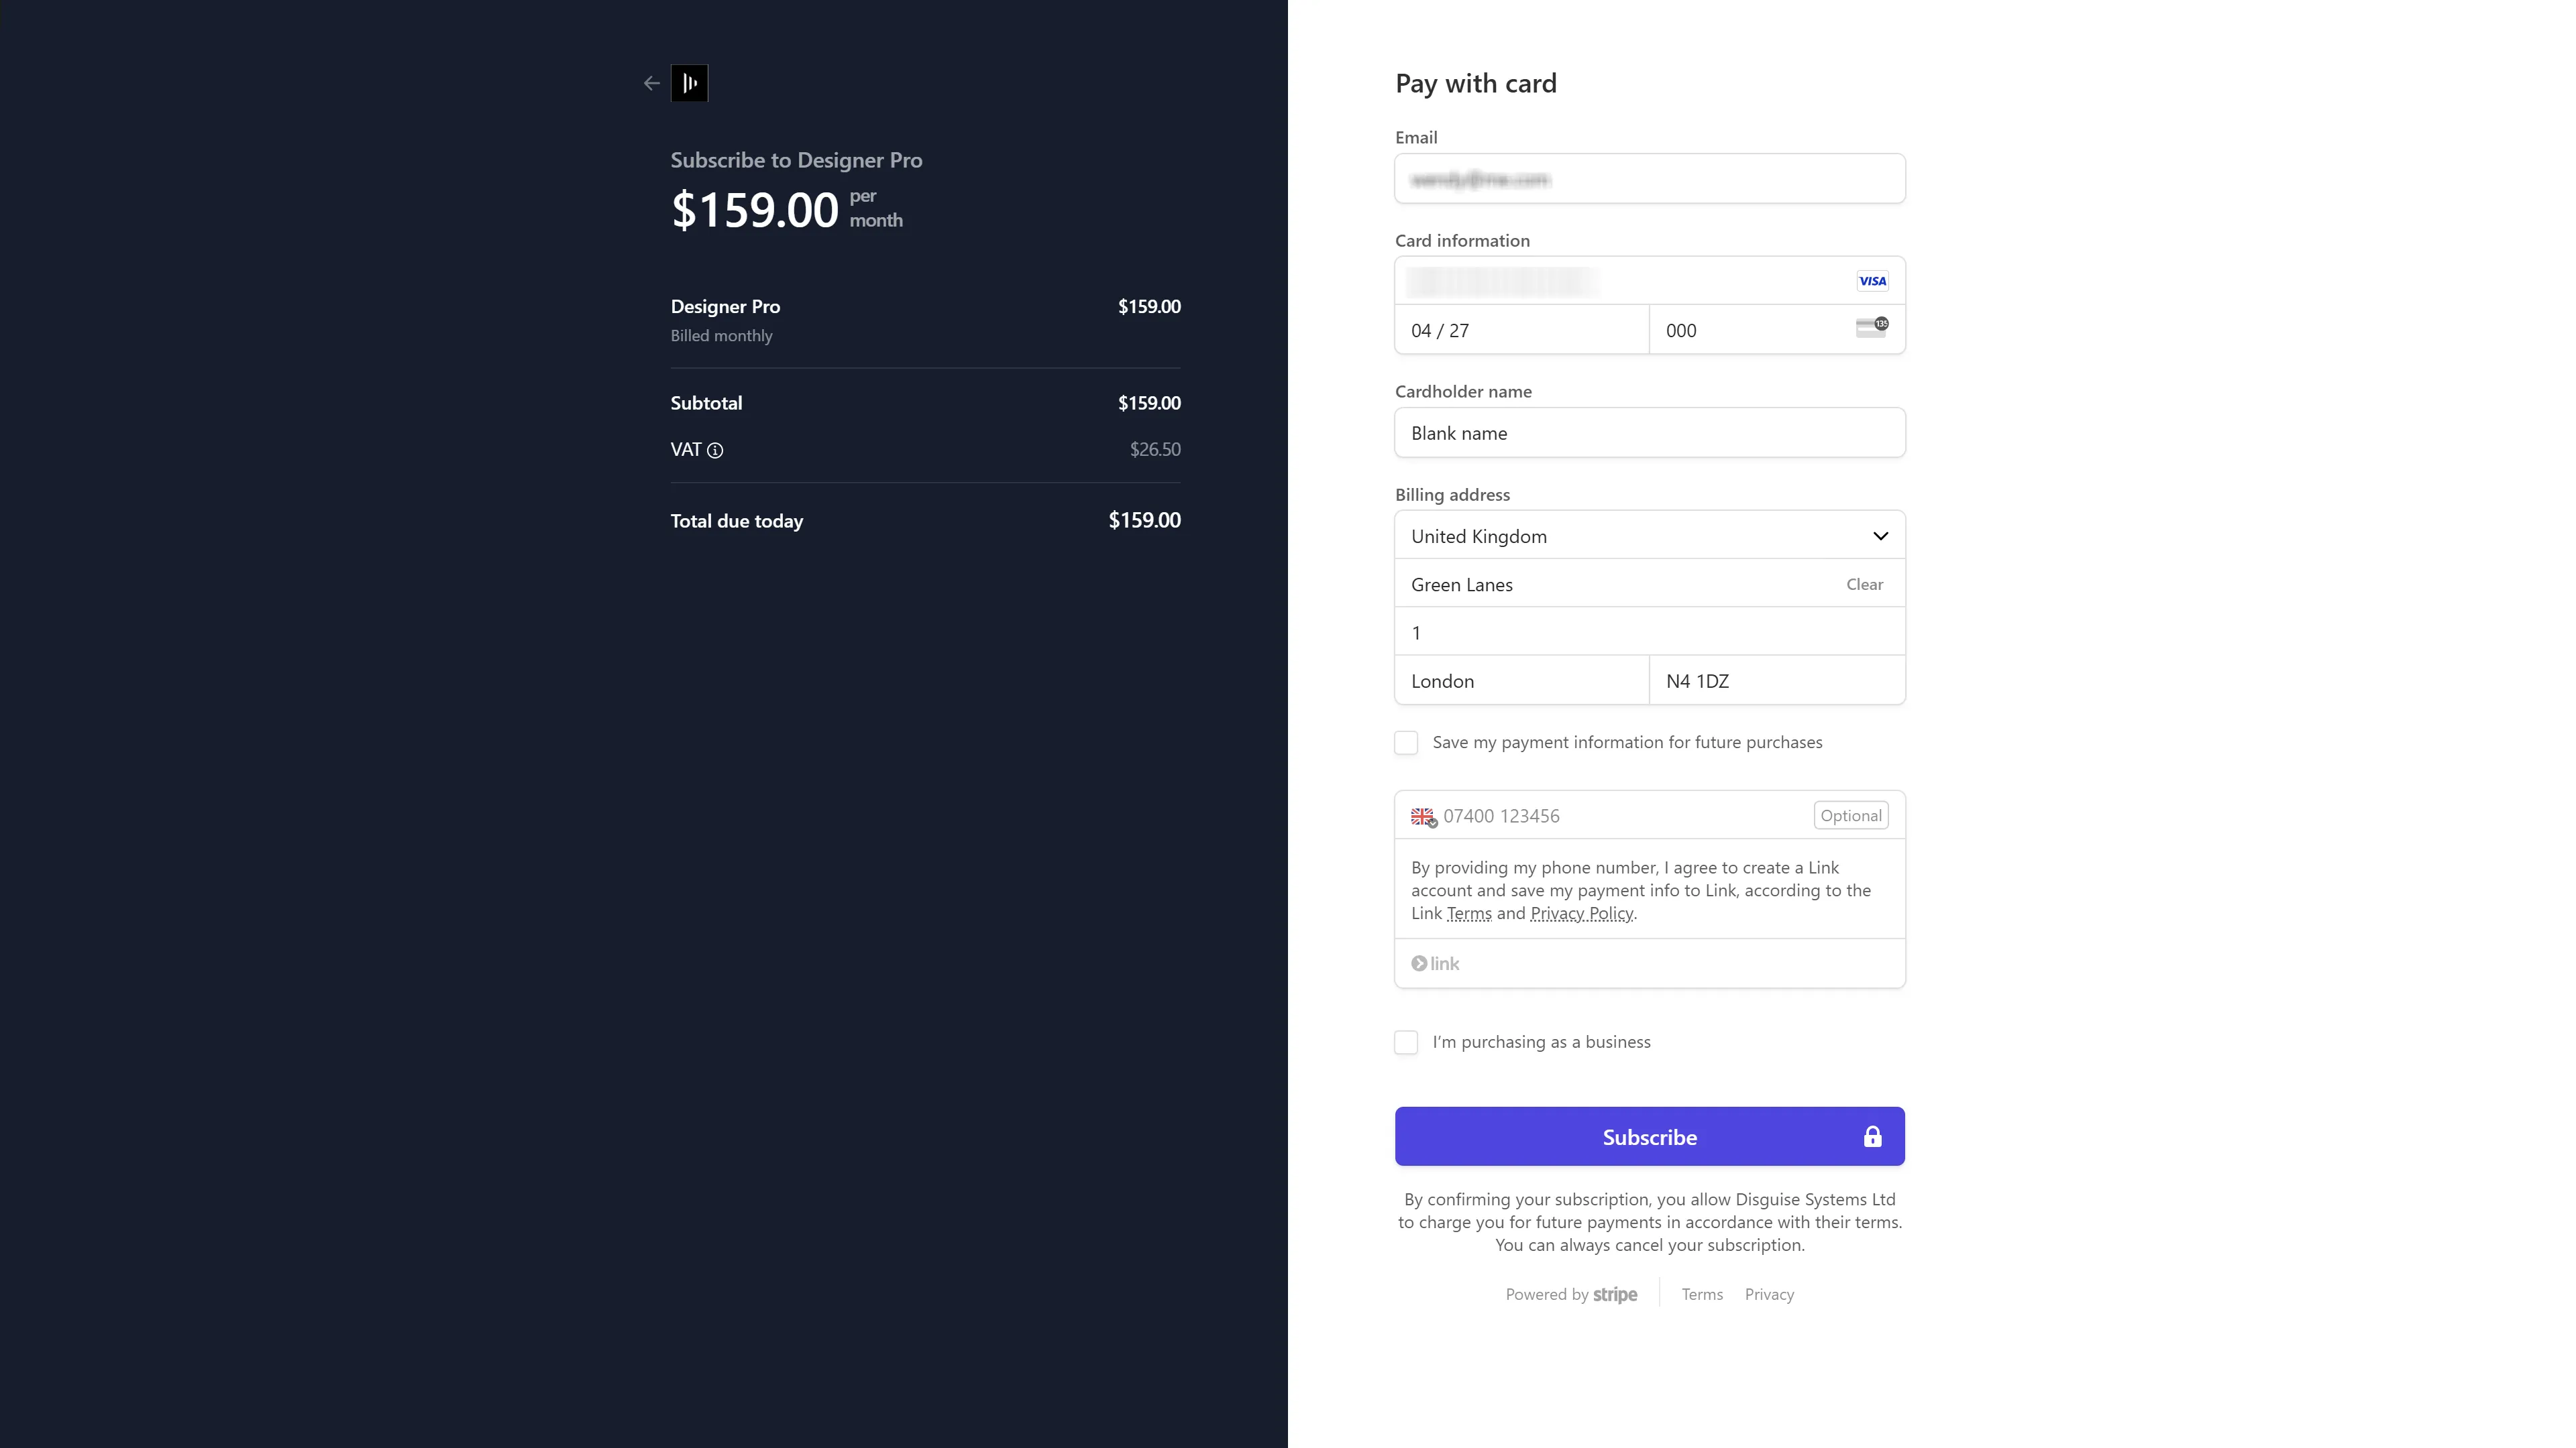Click the back arrow to return
This screenshot has width=2576, height=1448.
pos(652,83)
